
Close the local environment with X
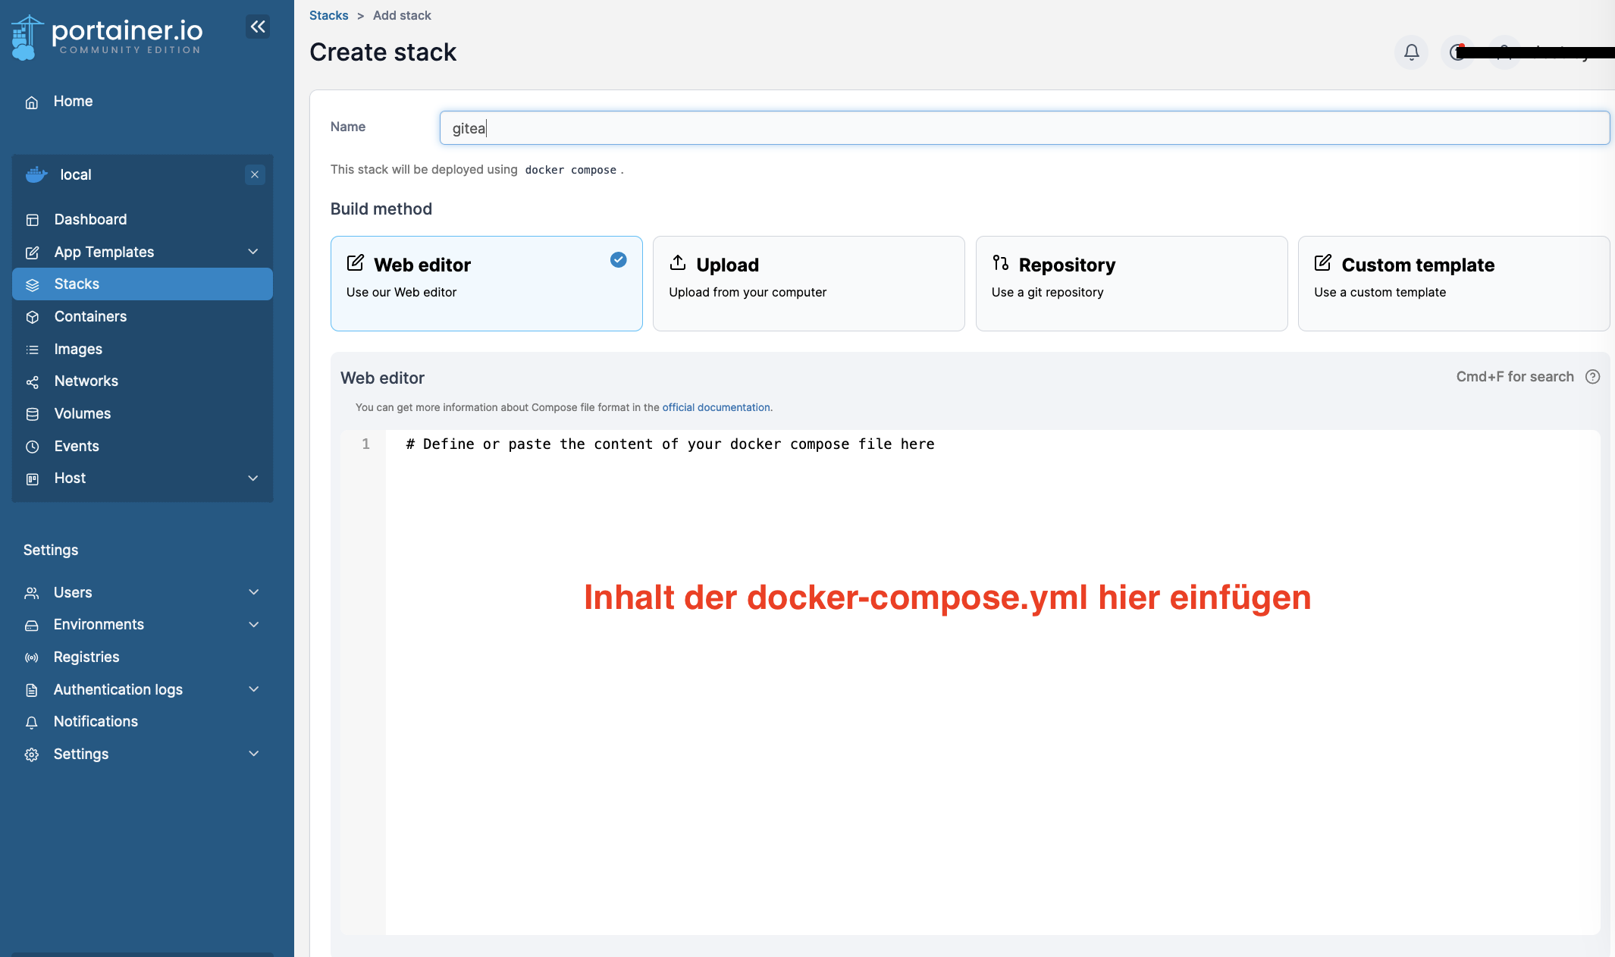click(255, 174)
